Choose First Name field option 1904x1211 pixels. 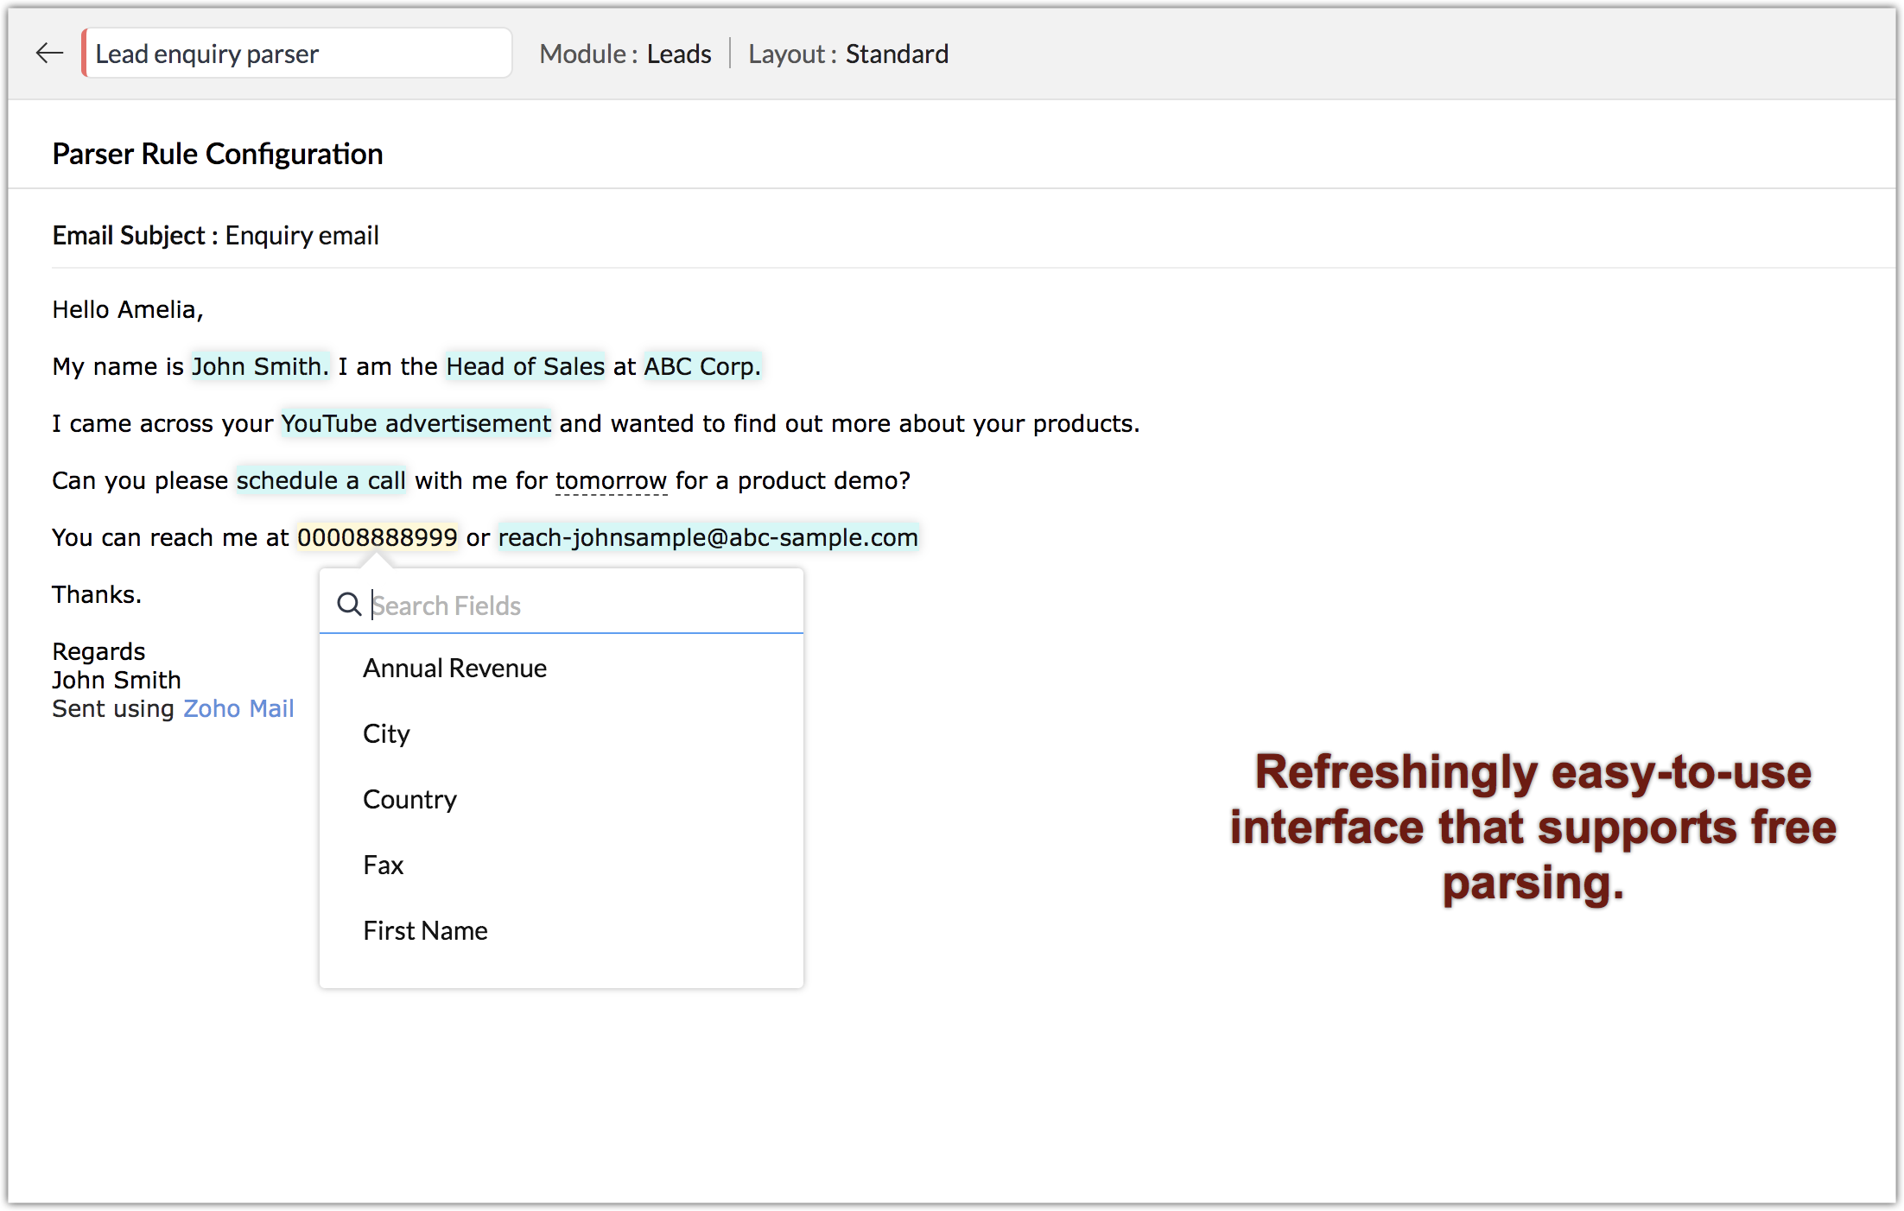(425, 931)
